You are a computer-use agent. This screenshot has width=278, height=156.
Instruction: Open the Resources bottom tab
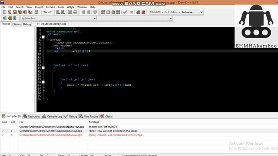tap(32, 117)
